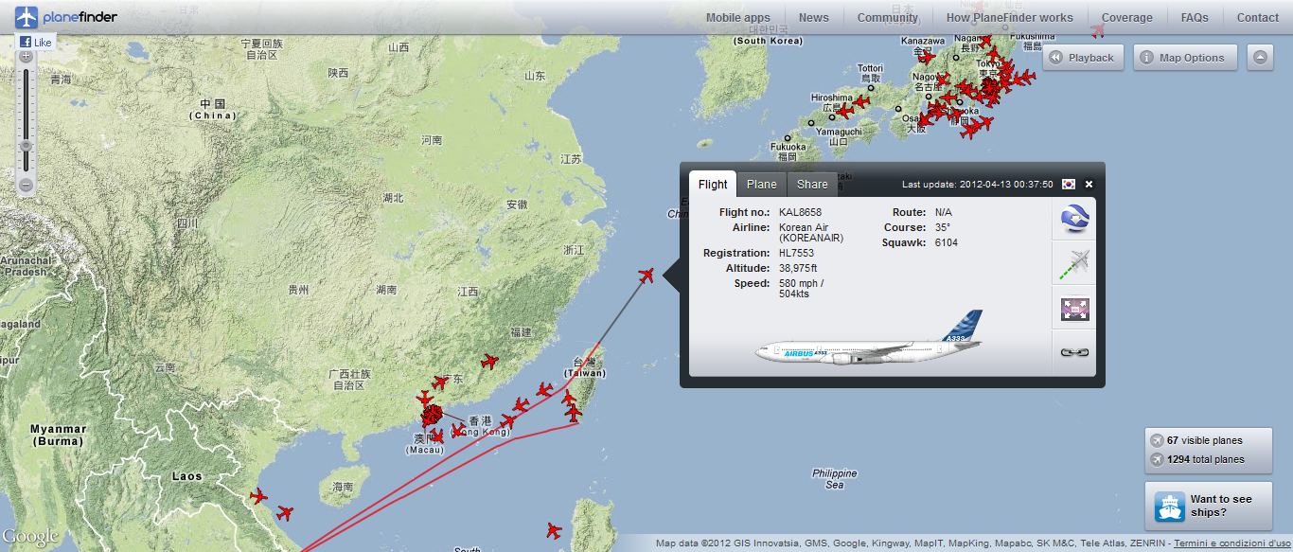Click the Korean Air airline name

tap(811, 233)
